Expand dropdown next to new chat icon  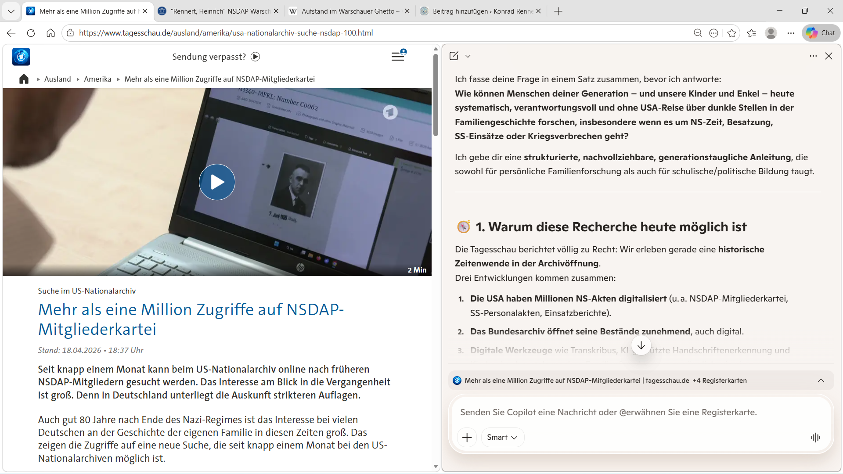pyautogui.click(x=468, y=56)
